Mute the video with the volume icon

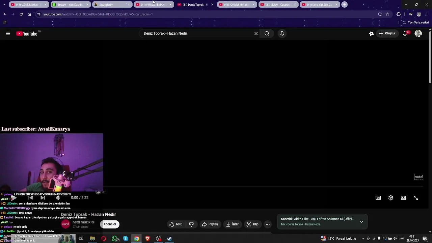(x=58, y=198)
